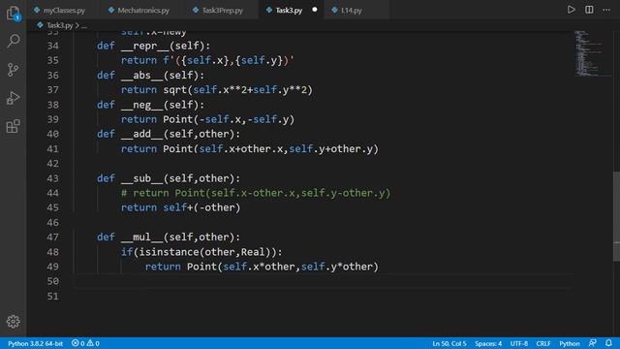
Task: Select language mode Python in status bar
Action: (569, 343)
